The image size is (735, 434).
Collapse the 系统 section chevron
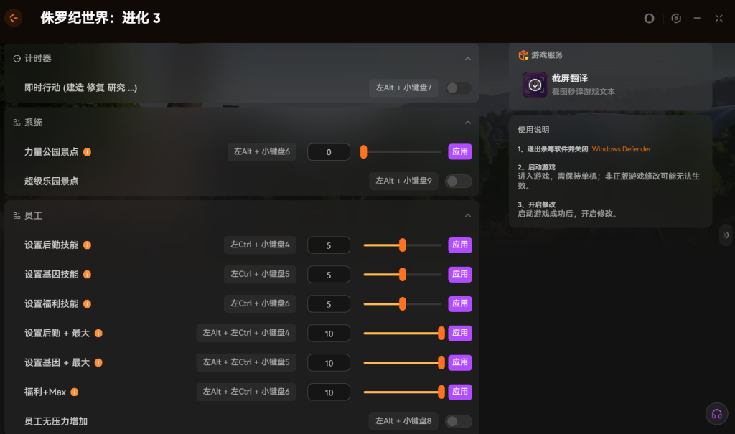click(x=468, y=123)
